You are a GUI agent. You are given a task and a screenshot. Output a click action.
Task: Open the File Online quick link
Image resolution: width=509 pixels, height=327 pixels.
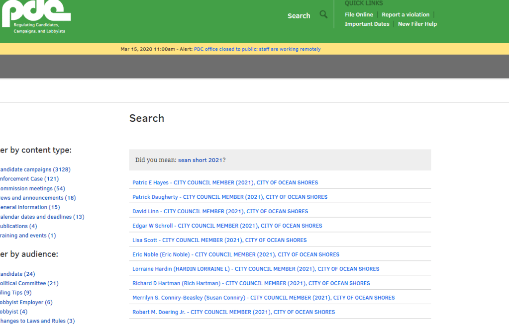[359, 15]
